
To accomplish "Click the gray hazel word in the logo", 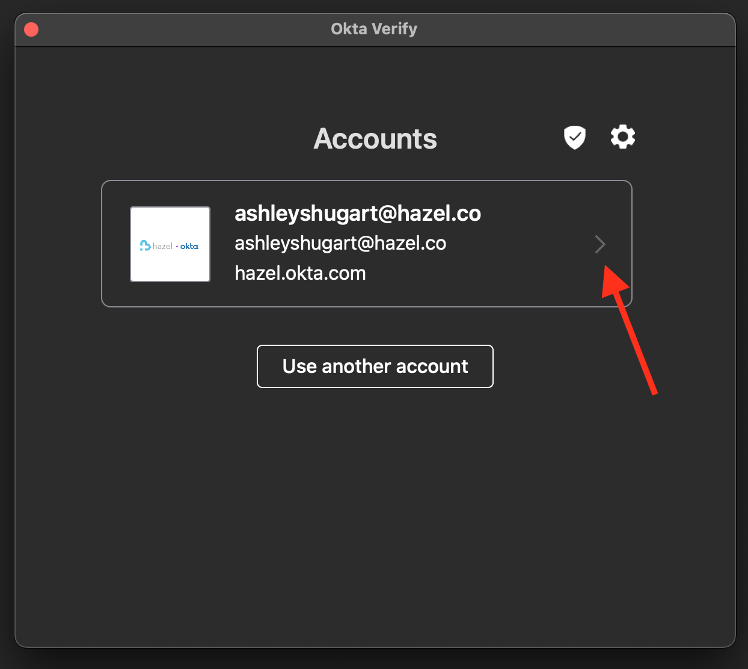I will tap(162, 246).
